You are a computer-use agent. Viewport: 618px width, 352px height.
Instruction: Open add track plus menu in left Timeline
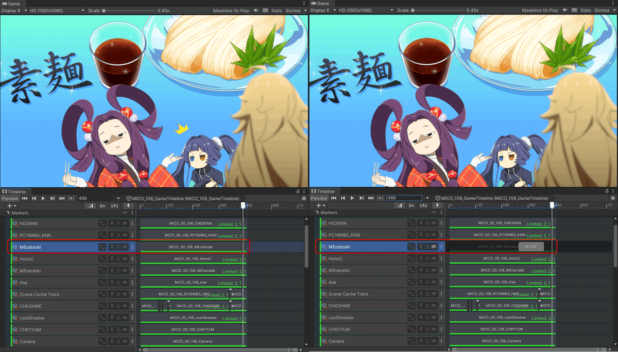click(x=11, y=206)
